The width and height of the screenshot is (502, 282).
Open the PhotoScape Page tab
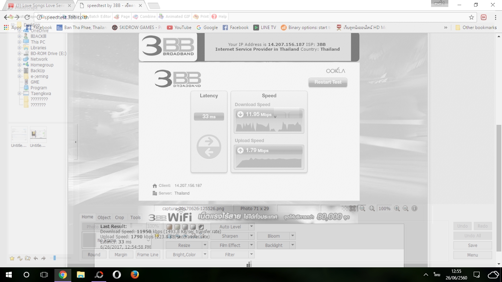pyautogui.click(x=122, y=17)
